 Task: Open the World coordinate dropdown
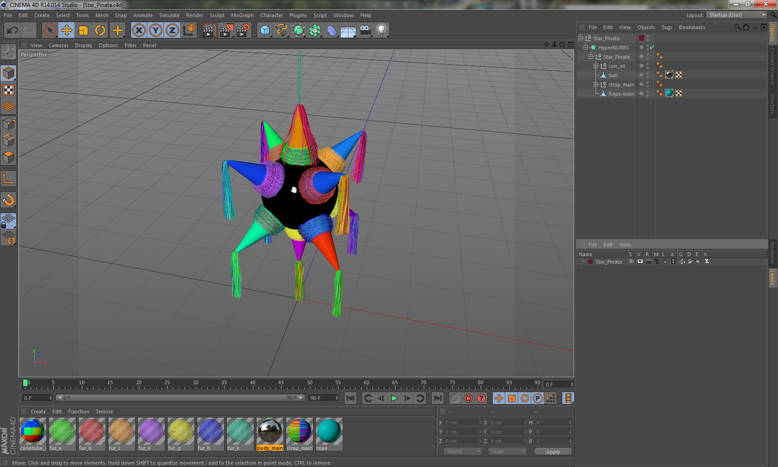[x=463, y=451]
